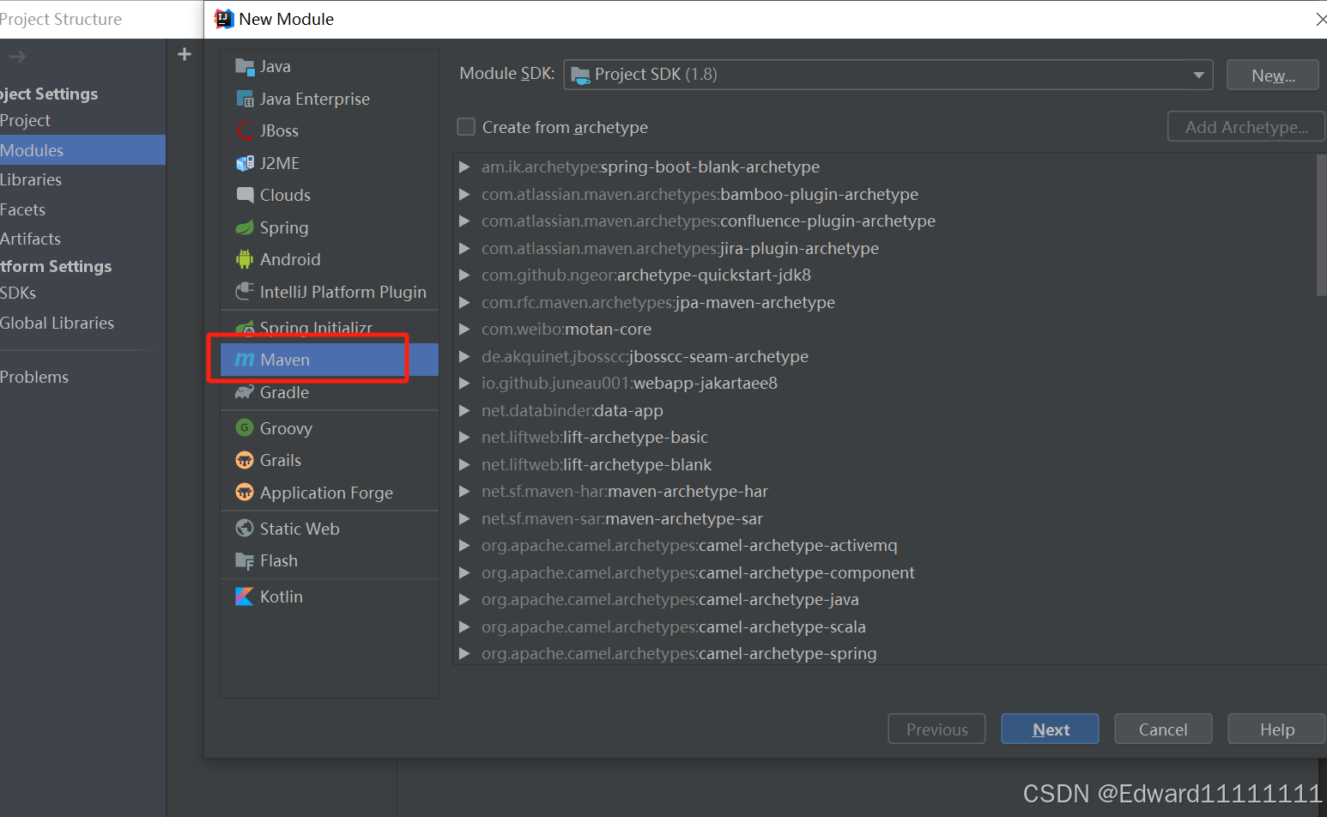1327x817 pixels.
Task: Choose the Gradle elephant icon
Action: click(245, 392)
